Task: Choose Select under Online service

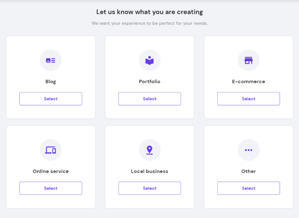Action: 51,188
